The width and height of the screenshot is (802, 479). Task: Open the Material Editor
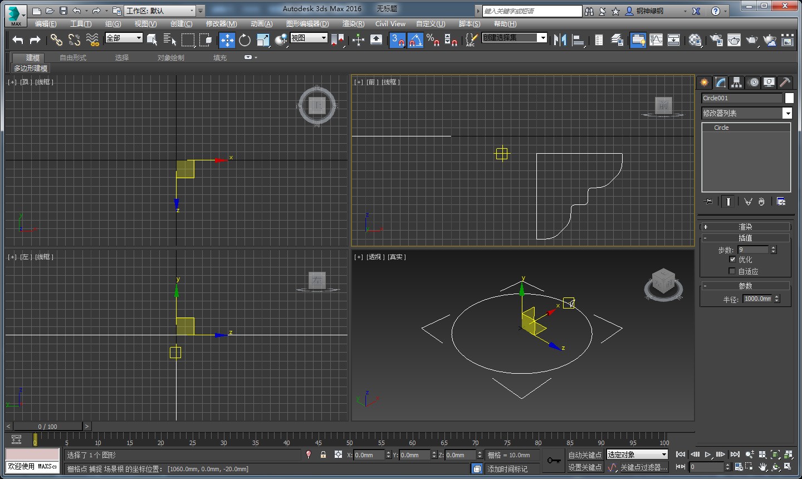coord(695,40)
